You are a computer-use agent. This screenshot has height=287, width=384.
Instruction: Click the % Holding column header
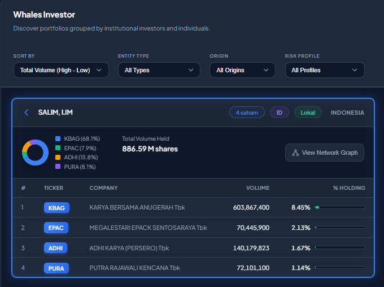[349, 188]
